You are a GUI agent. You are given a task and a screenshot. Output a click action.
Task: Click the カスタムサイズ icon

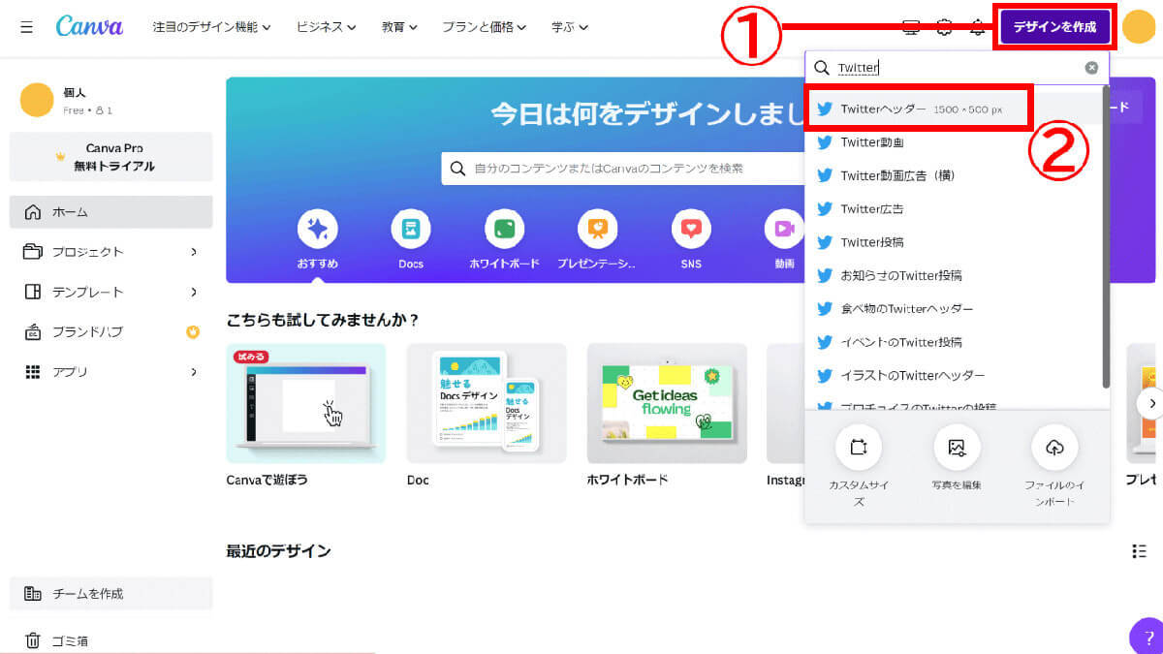click(x=859, y=448)
